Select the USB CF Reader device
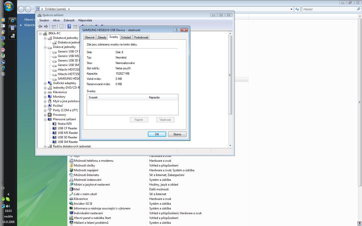Viewport: 362px width, 226px height. click(68, 128)
